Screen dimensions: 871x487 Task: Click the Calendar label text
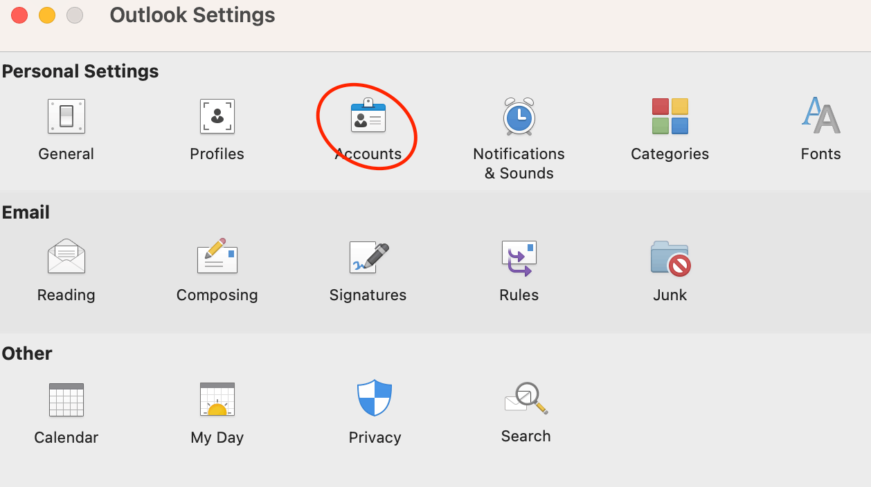pos(66,438)
